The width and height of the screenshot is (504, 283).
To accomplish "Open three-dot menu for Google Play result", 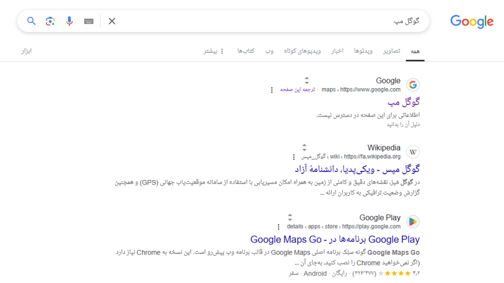I will [279, 227].
